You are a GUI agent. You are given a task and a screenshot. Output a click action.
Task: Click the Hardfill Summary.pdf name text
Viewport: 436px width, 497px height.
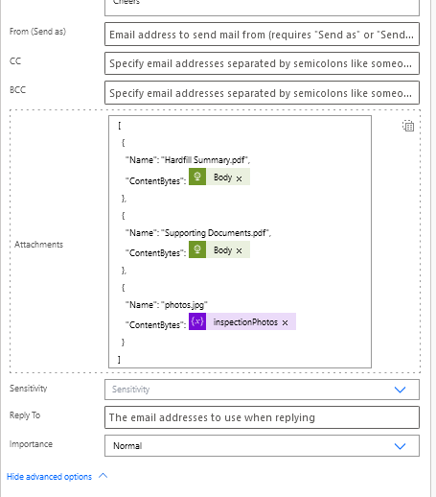[x=205, y=159]
